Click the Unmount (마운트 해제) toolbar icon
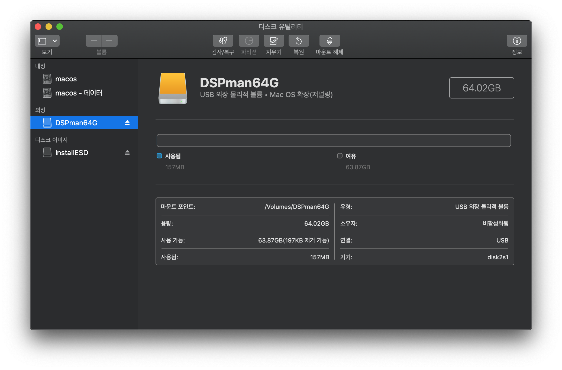This screenshot has height=370, width=562. point(330,41)
